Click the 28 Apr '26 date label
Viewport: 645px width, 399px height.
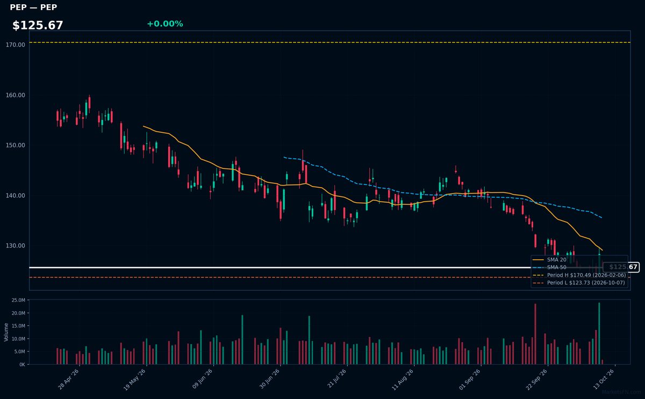(x=69, y=379)
